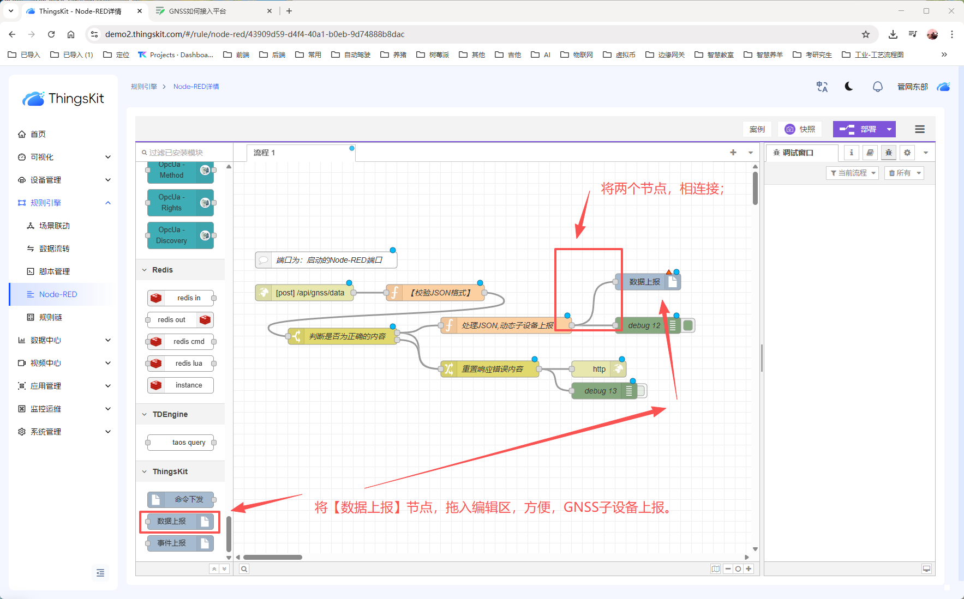Click the 案例 button
Image resolution: width=964 pixels, height=599 pixels.
(757, 129)
